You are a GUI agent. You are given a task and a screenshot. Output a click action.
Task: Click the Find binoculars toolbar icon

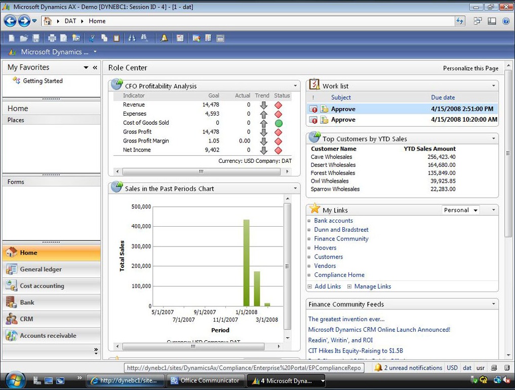pos(132,38)
